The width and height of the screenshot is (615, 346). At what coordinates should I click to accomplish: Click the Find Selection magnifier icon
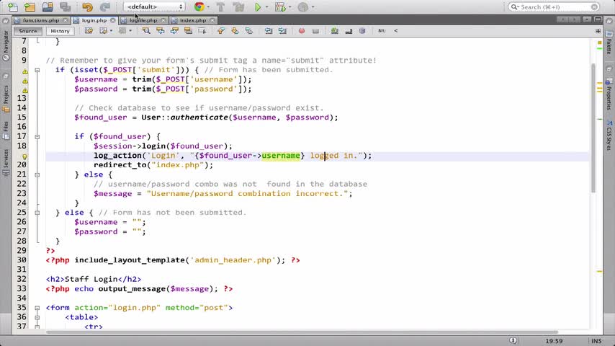click(x=146, y=30)
